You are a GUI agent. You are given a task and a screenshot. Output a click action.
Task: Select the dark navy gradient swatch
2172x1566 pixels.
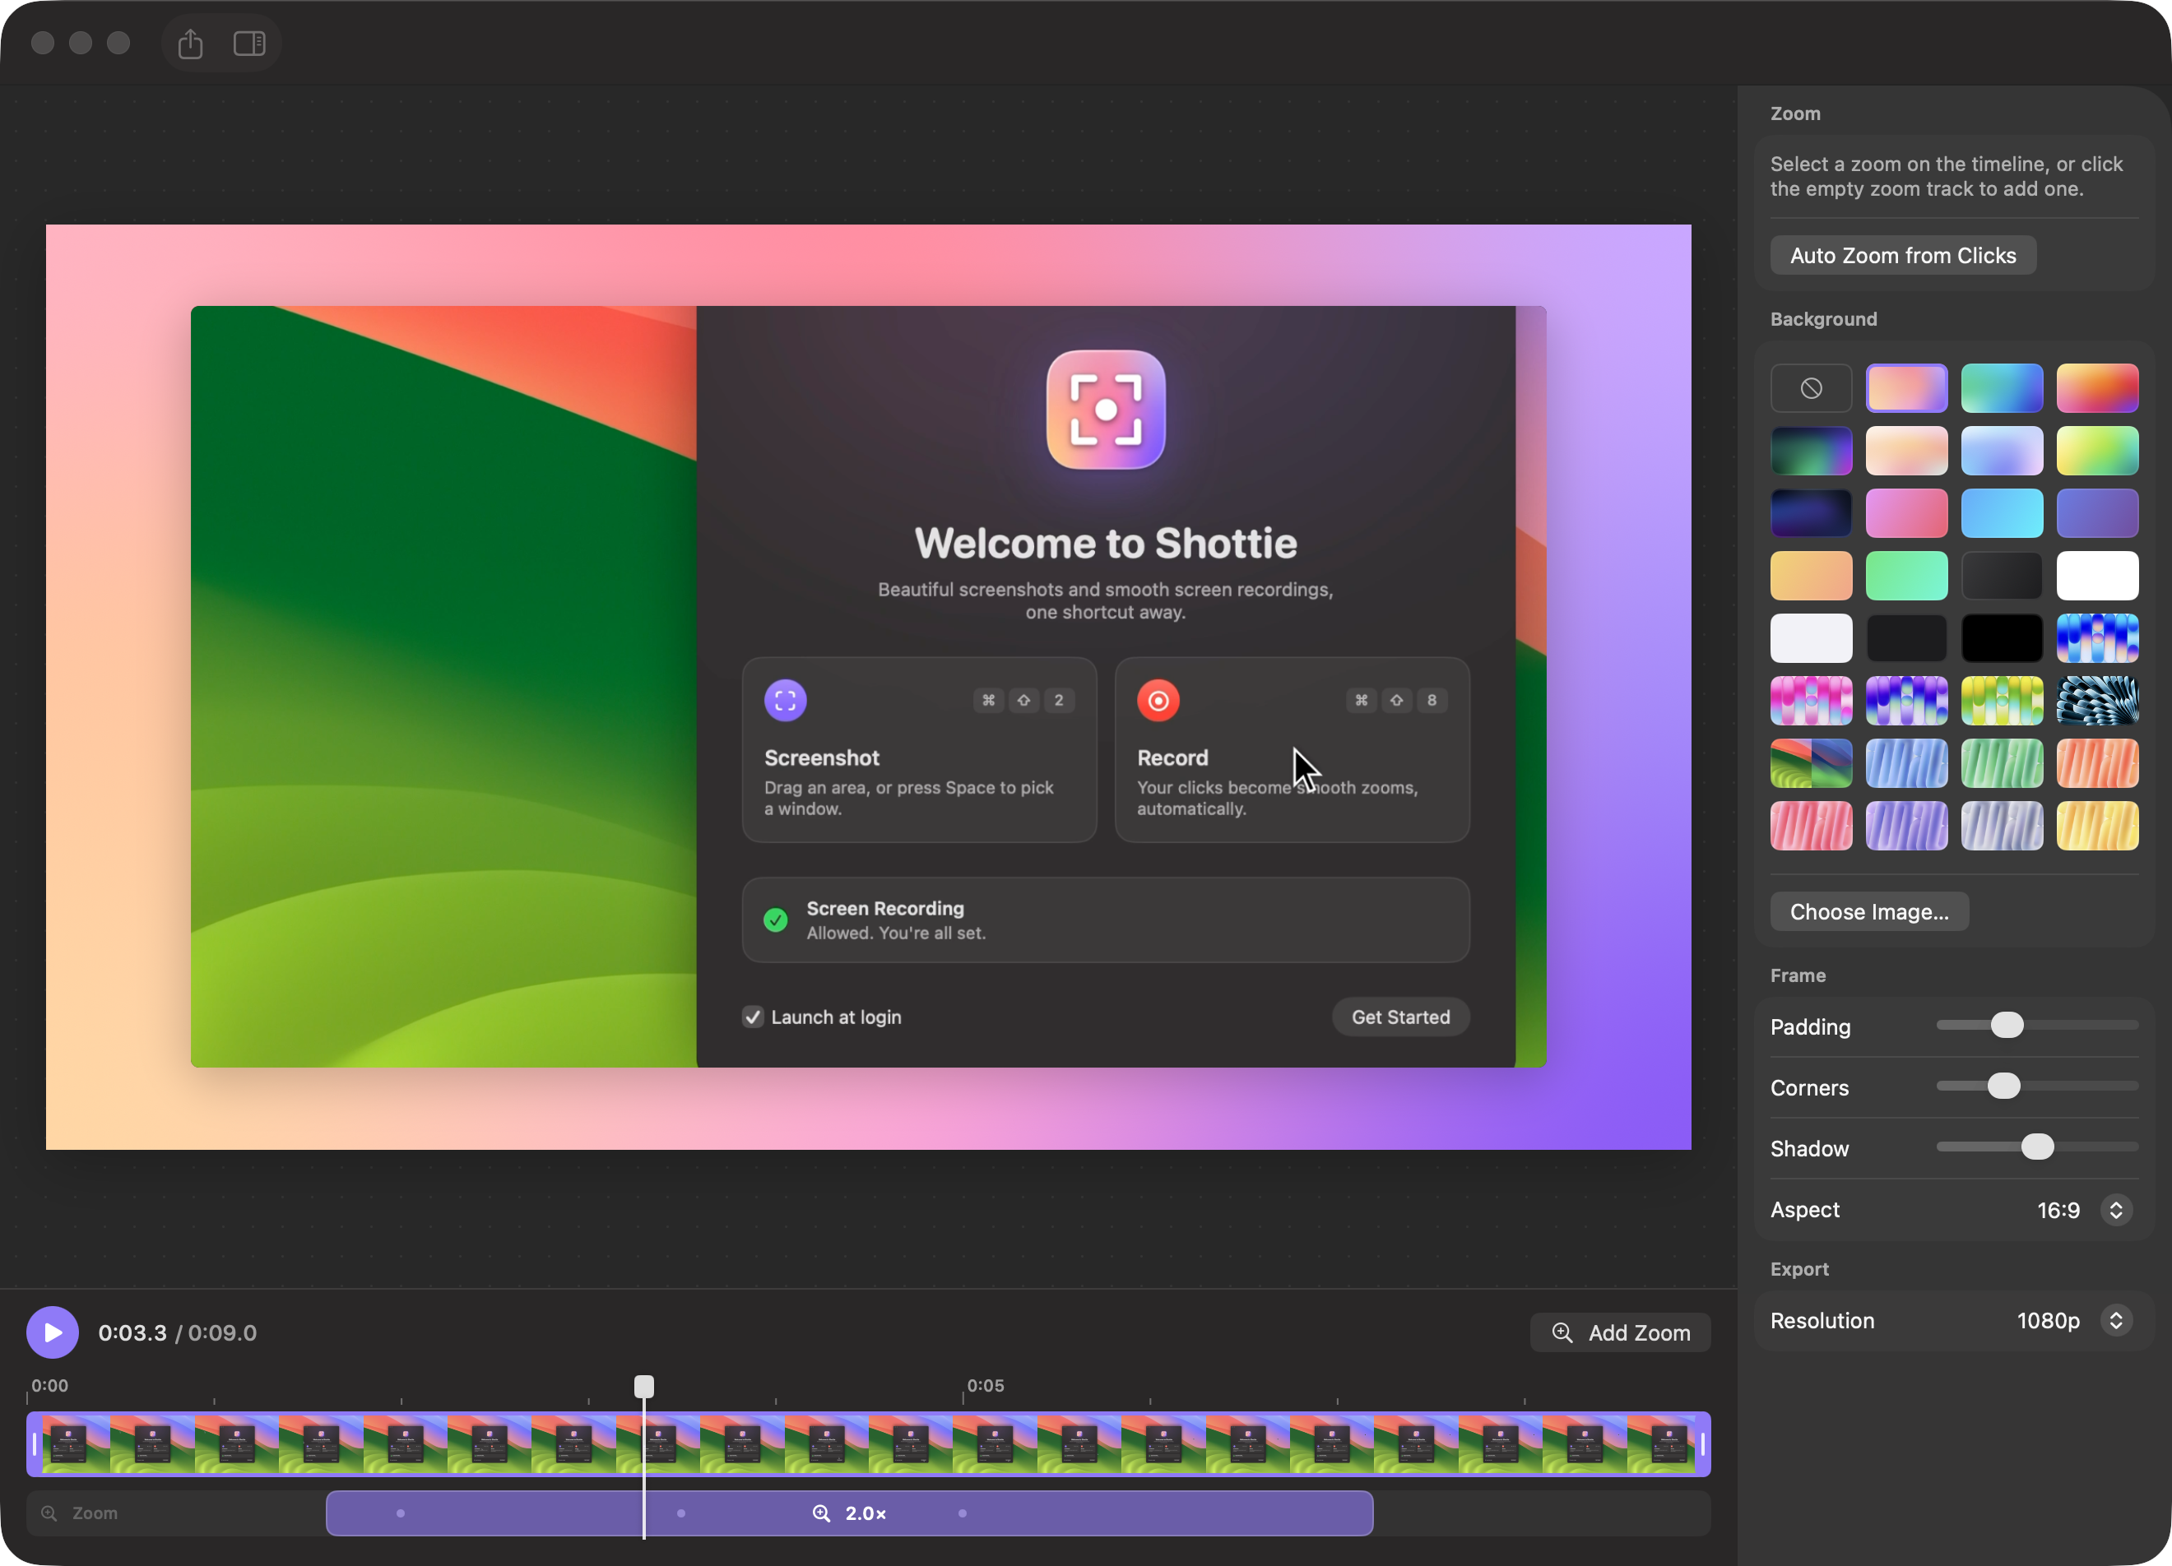pyautogui.click(x=1811, y=513)
